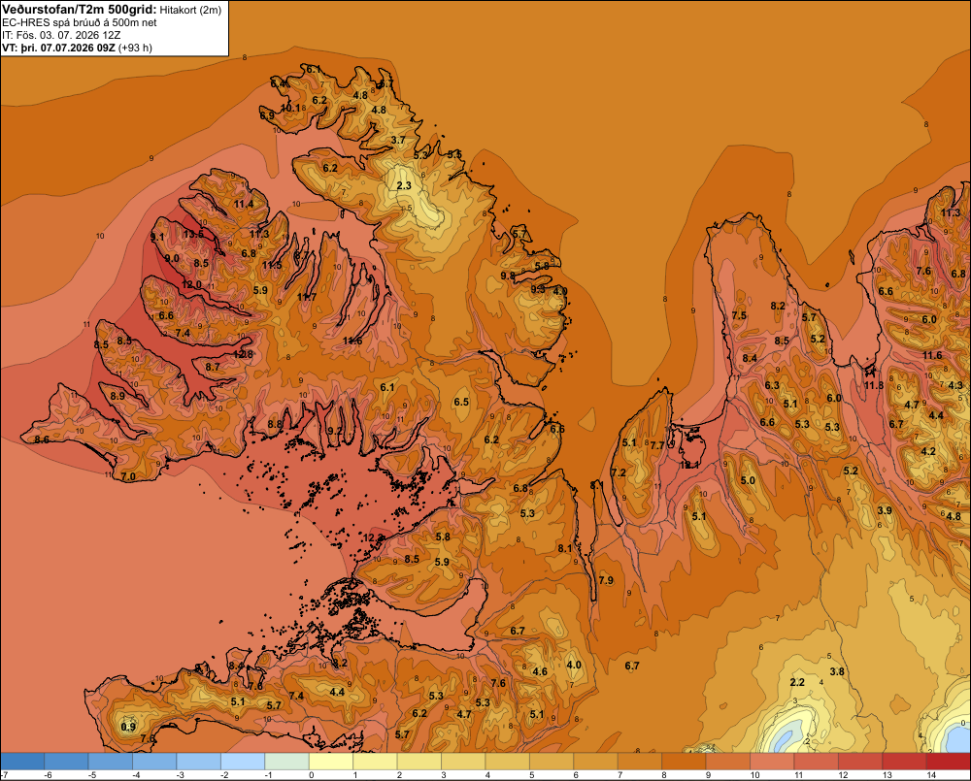The image size is (971, 781).
Task: Click the "7.9" temperature value
Action: [606, 580]
